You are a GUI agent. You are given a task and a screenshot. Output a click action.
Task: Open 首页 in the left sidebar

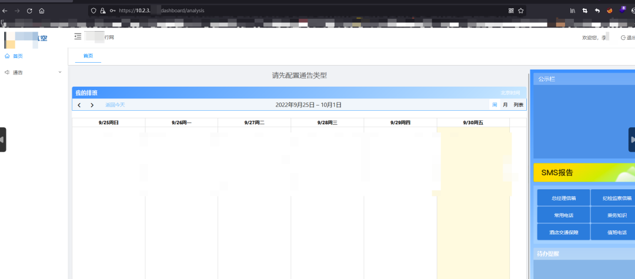pyautogui.click(x=34, y=56)
